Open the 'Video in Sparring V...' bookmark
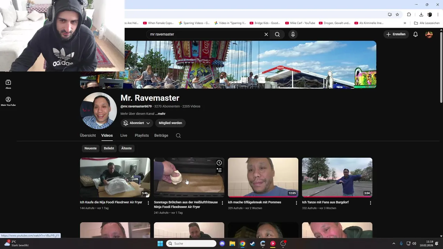This screenshot has width=443, height=249. coord(230,23)
